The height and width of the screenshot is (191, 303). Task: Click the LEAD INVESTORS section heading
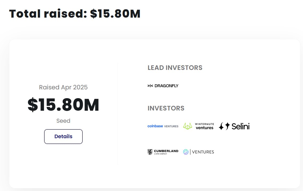(x=175, y=67)
